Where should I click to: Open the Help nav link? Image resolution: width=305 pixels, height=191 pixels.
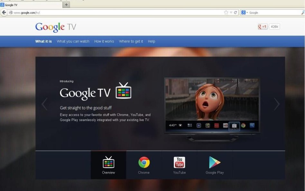pos(151,41)
